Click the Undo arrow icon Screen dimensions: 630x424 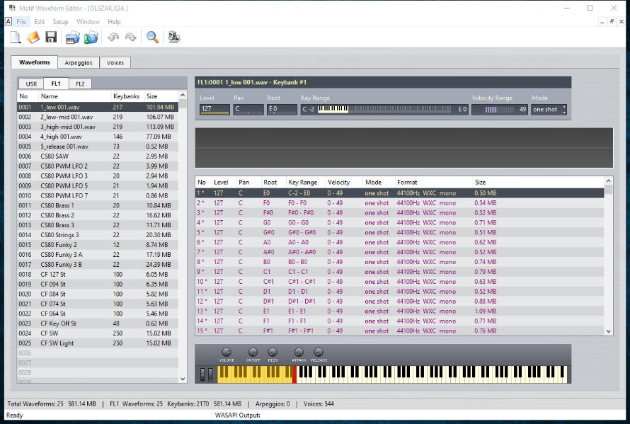point(113,38)
